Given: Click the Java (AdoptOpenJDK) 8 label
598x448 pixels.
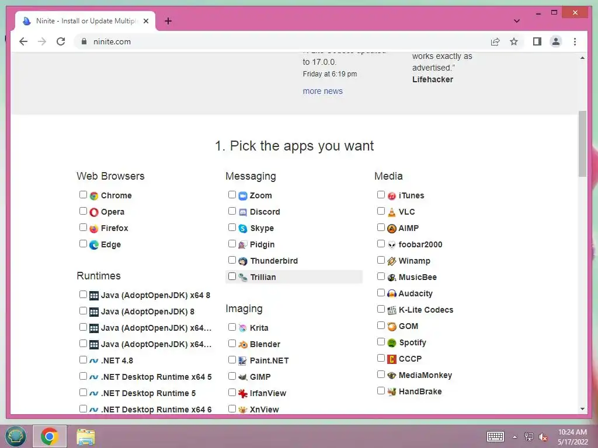Looking at the screenshot, I should 148,311.
